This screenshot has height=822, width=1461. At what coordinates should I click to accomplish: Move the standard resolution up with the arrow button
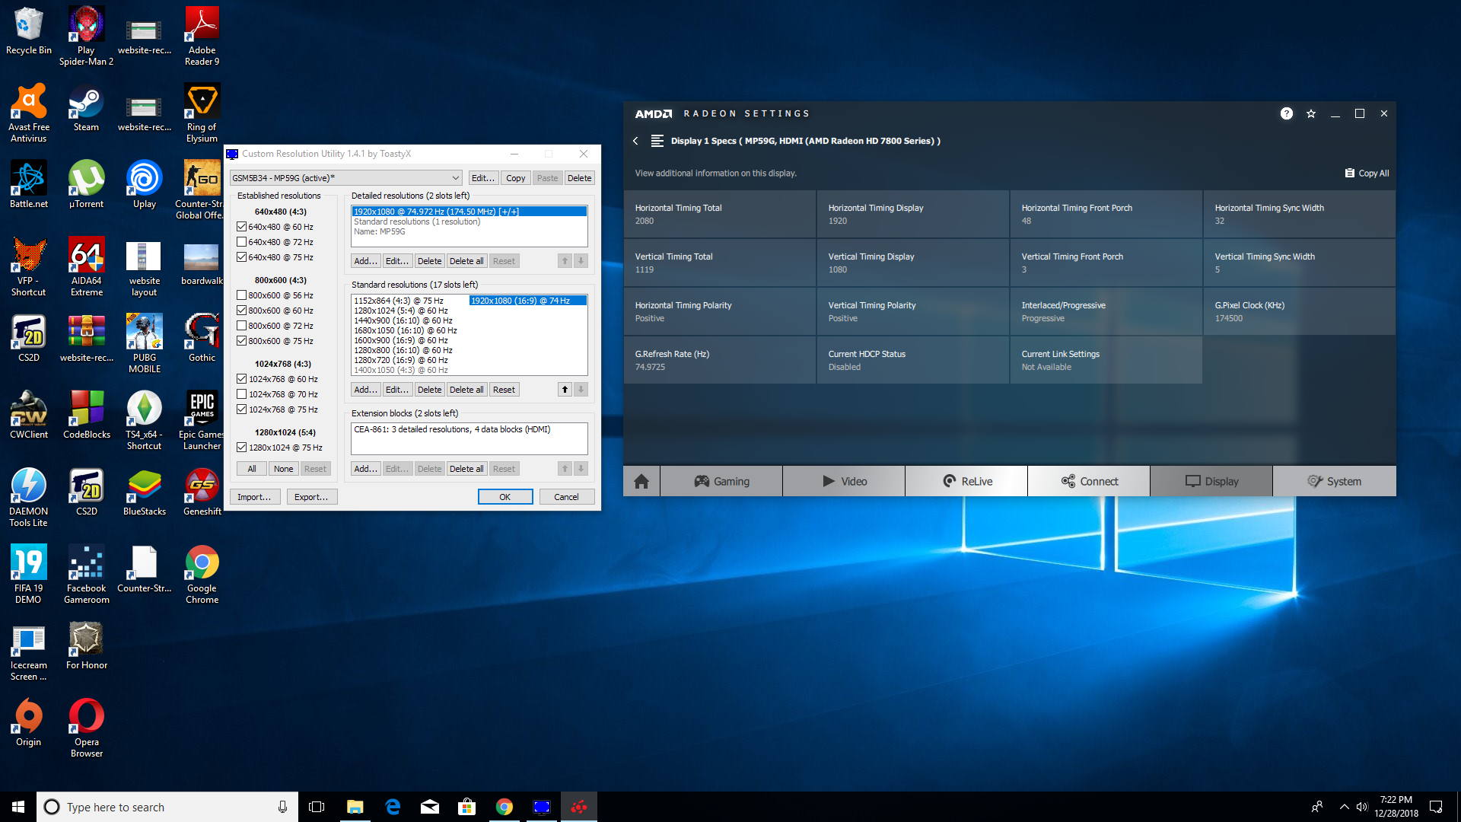click(565, 390)
